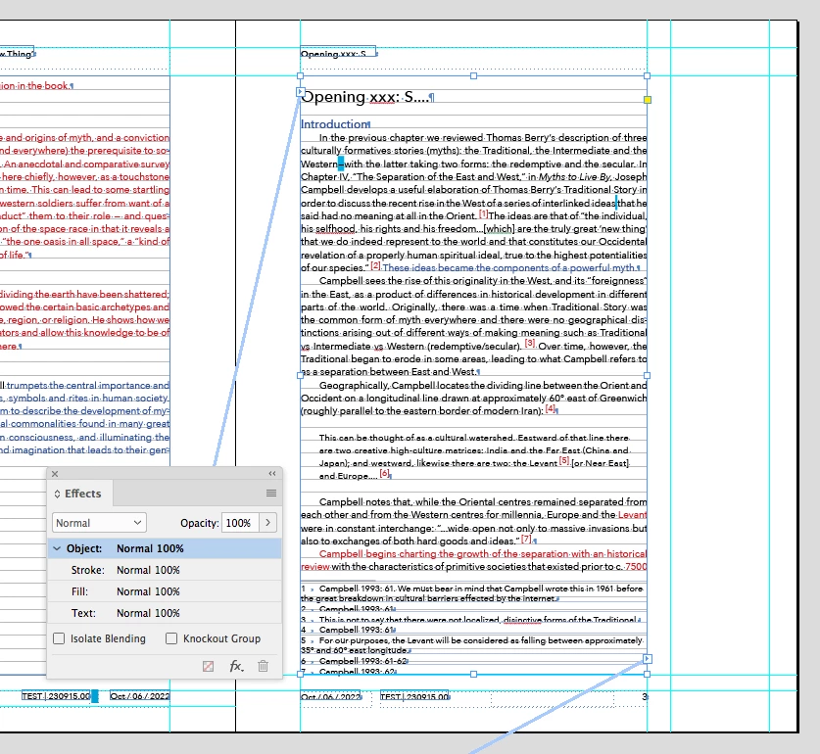Click the trash icon to remove effects

tap(264, 666)
